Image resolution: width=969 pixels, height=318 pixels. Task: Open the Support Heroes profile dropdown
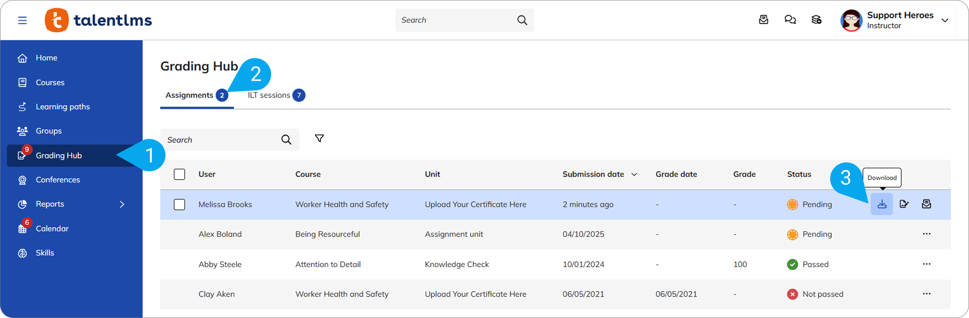point(945,20)
